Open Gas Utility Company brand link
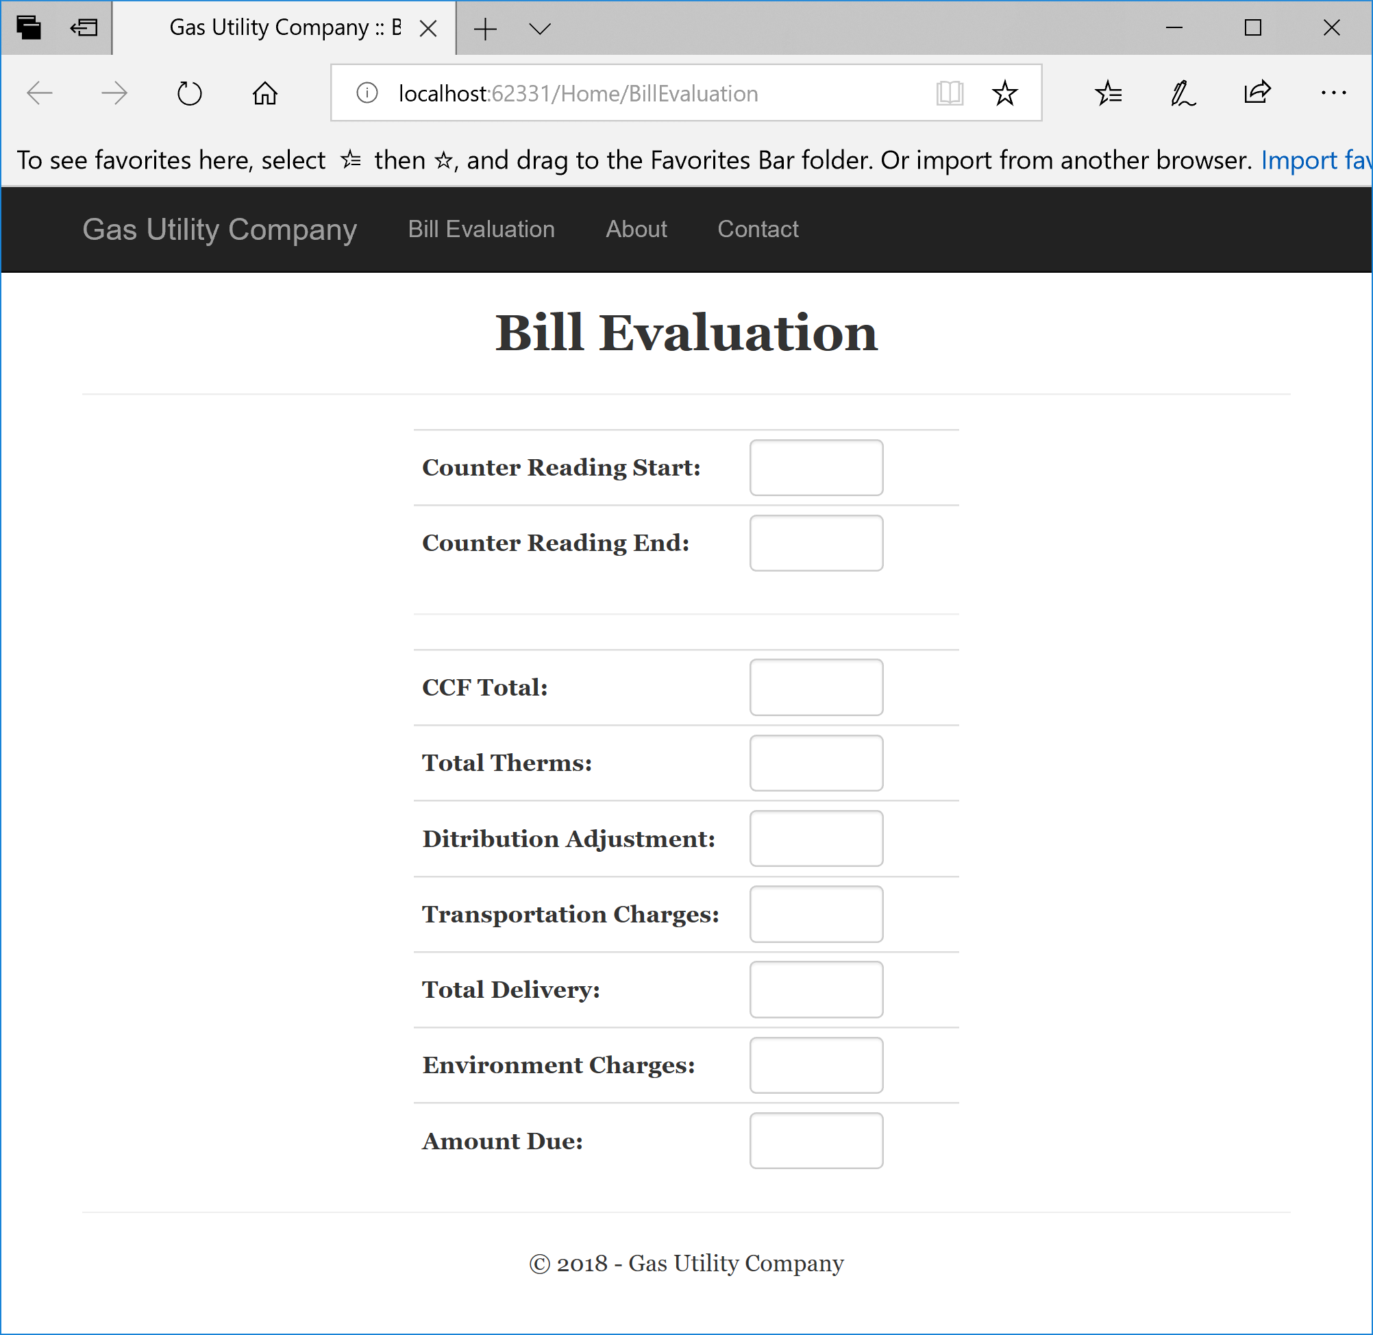 coord(219,230)
